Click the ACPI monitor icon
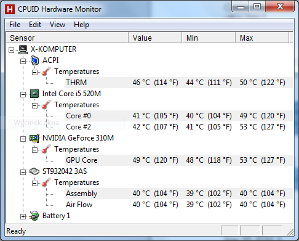This screenshot has height=241, width=299. (34, 60)
